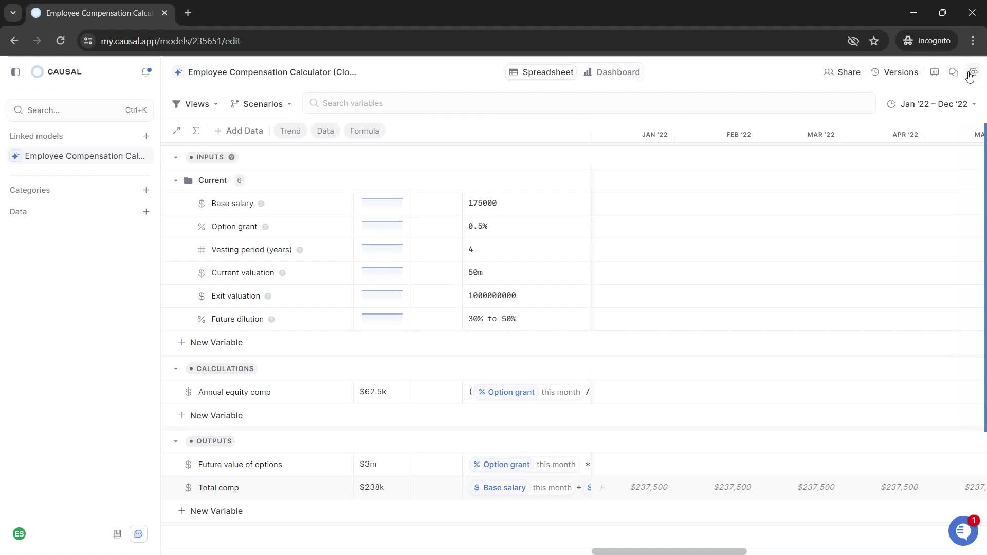Click the Causal logo
The height and width of the screenshot is (555, 987).
coord(57,72)
